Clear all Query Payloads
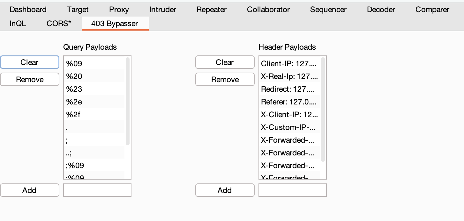 click(29, 62)
